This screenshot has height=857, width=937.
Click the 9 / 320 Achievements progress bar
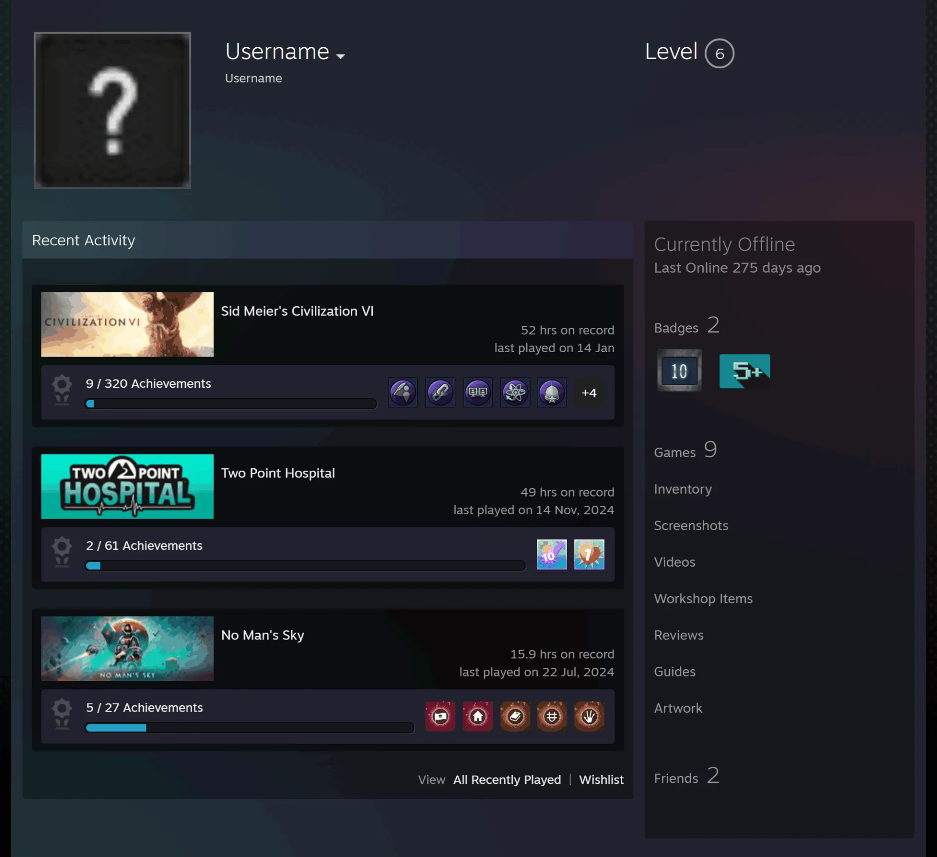point(231,403)
